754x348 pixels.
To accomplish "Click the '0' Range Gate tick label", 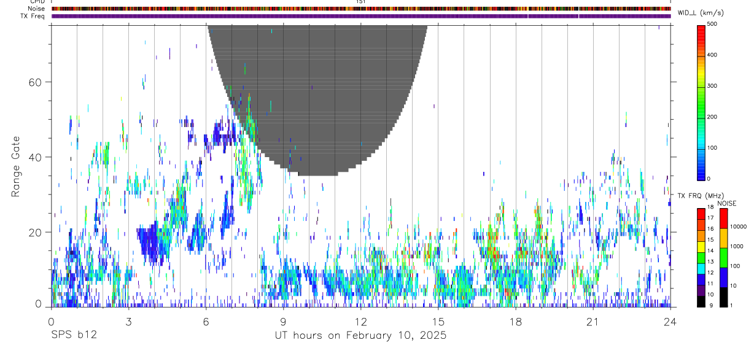I will [39, 303].
